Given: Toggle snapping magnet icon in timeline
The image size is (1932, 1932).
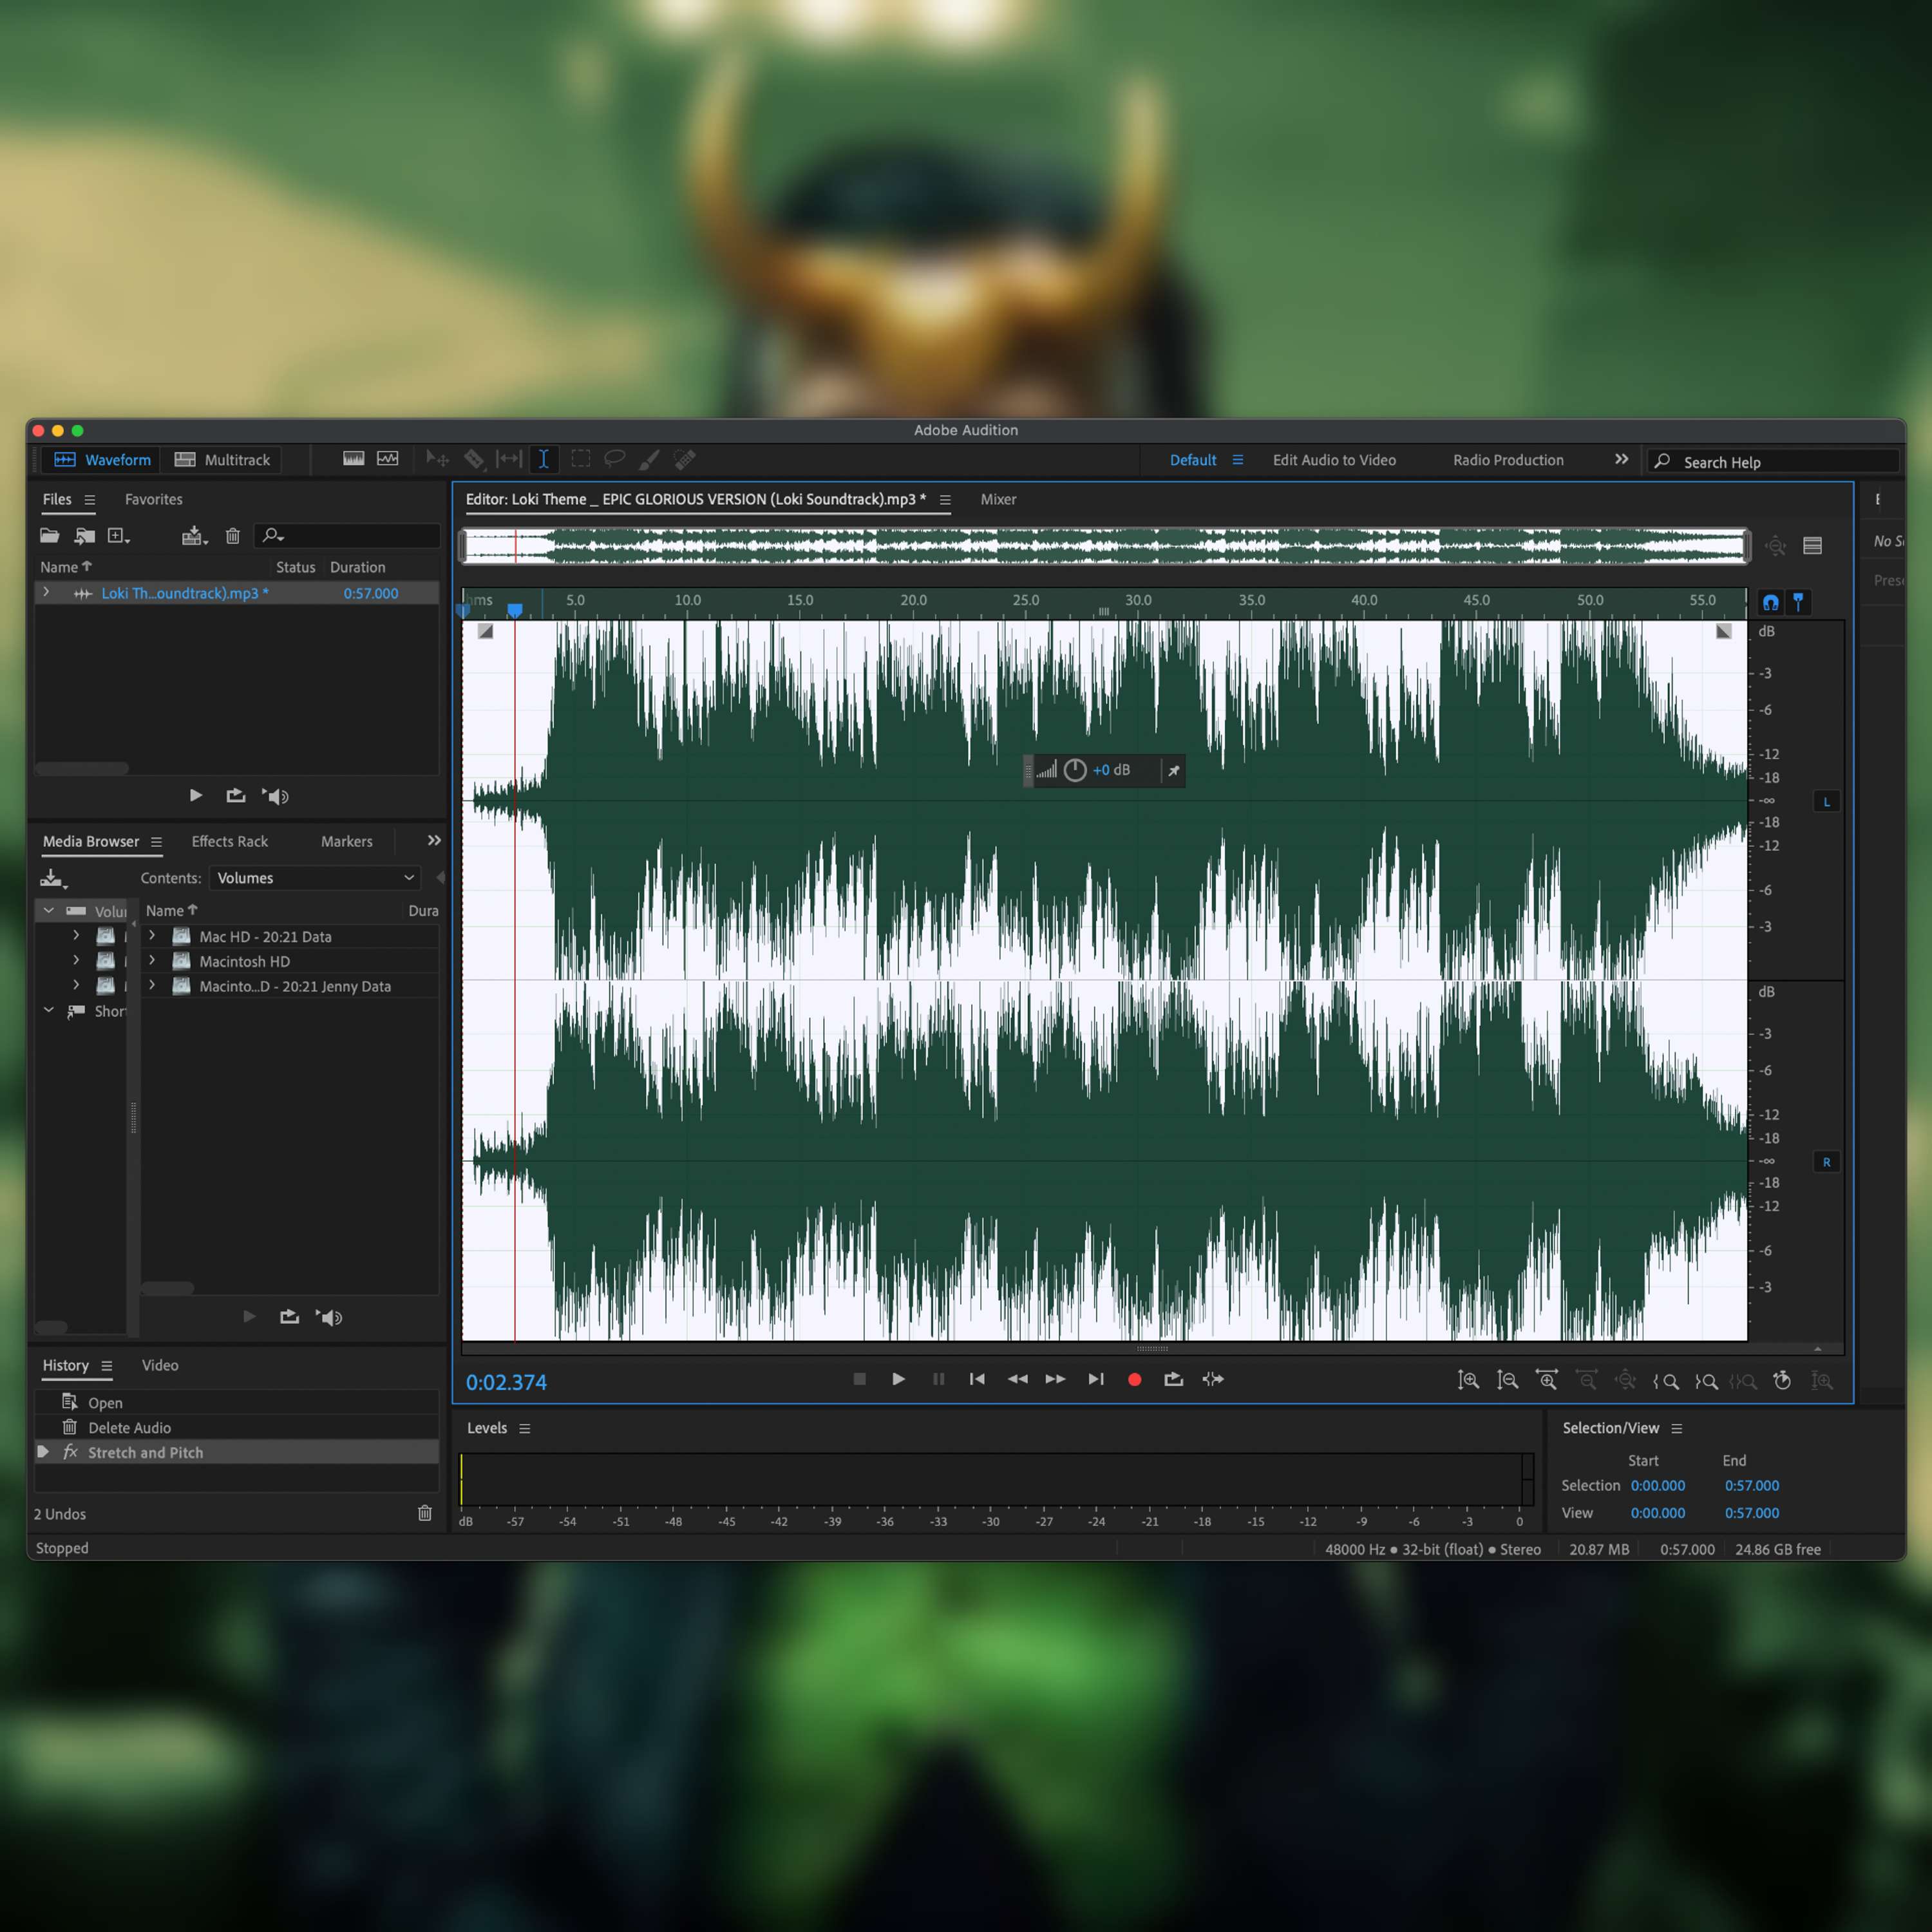Looking at the screenshot, I should tap(1770, 602).
